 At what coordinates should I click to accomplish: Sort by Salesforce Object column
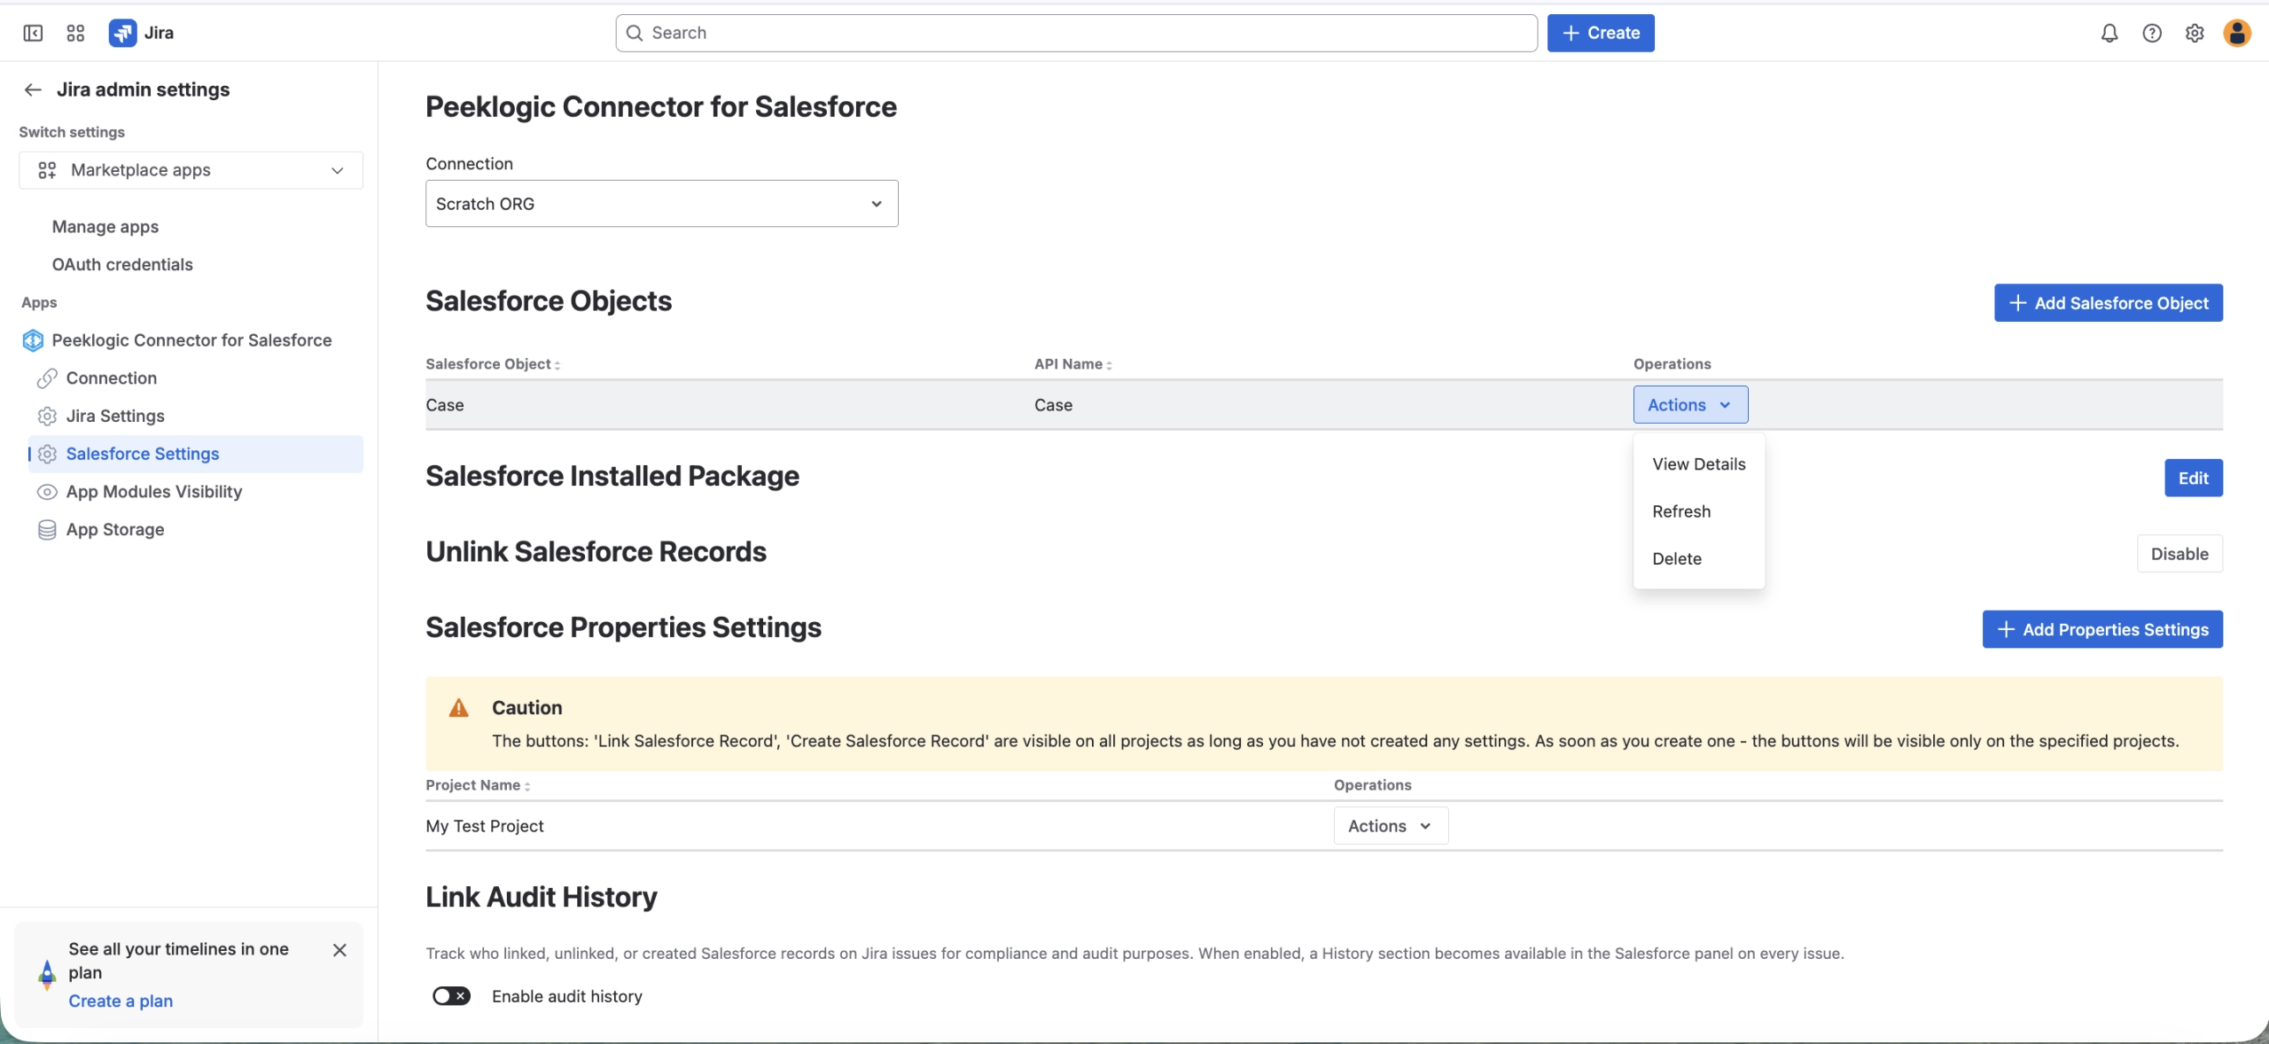click(x=493, y=364)
